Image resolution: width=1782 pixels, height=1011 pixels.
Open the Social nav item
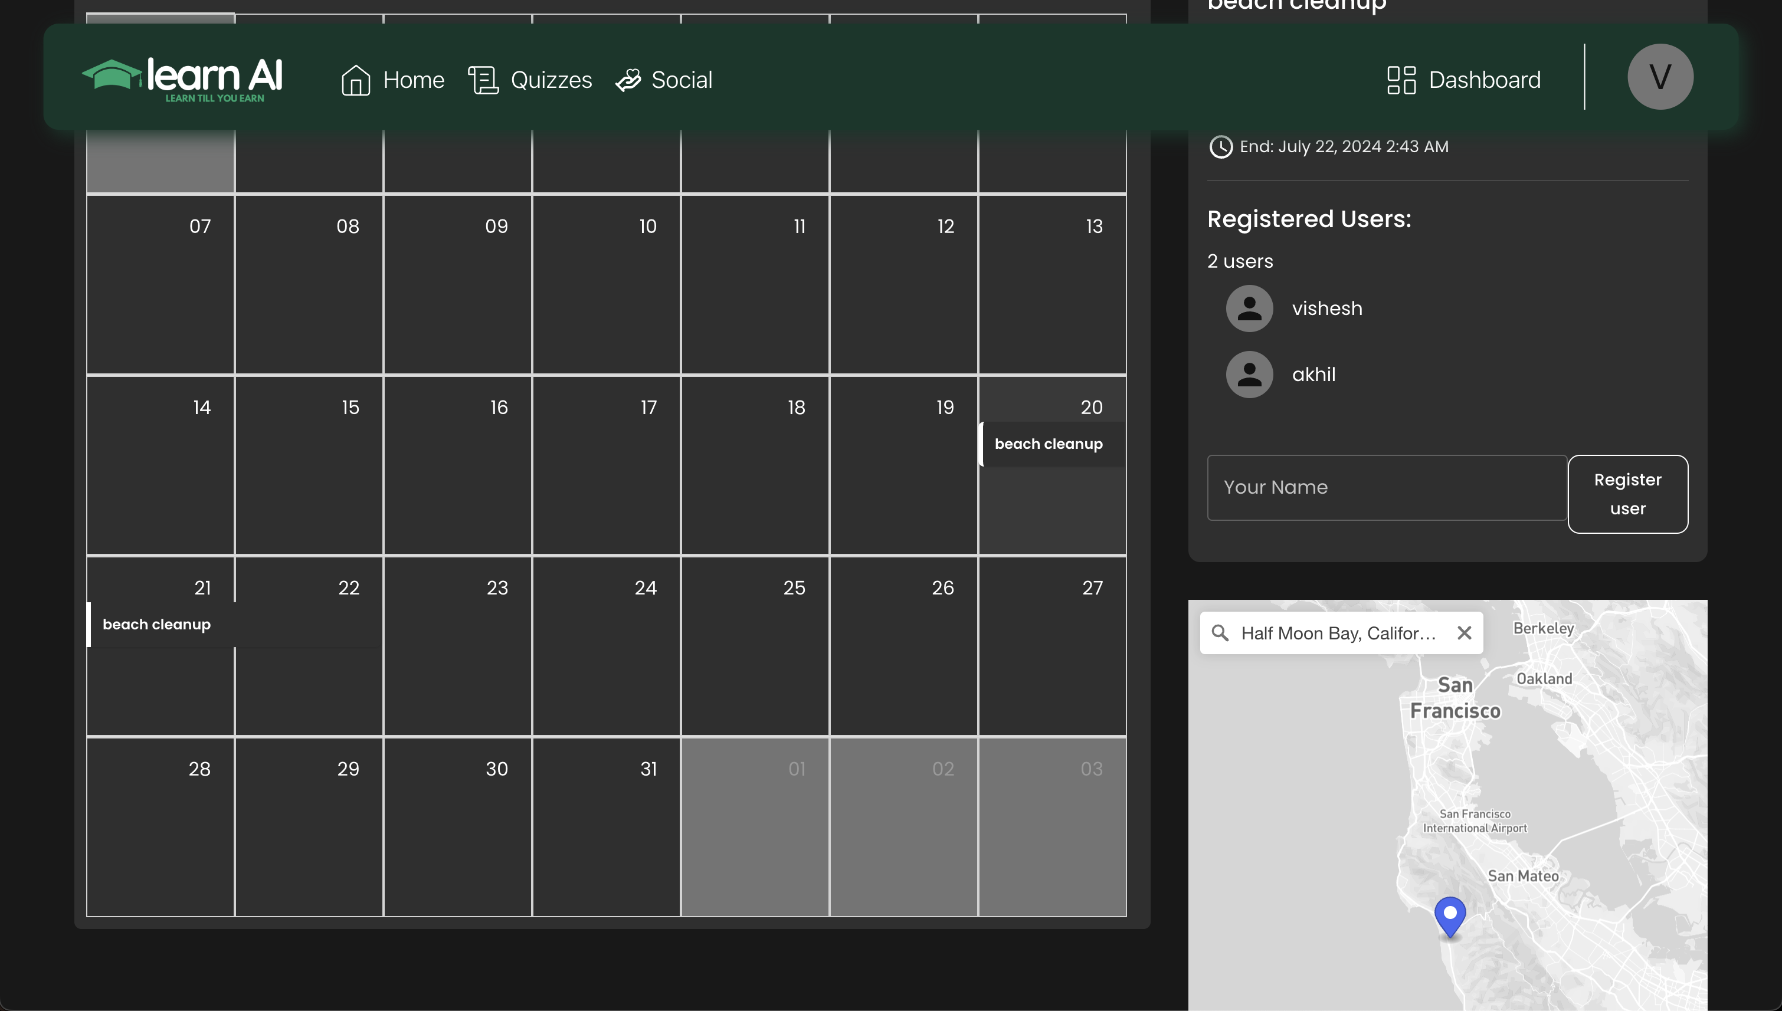(x=682, y=80)
